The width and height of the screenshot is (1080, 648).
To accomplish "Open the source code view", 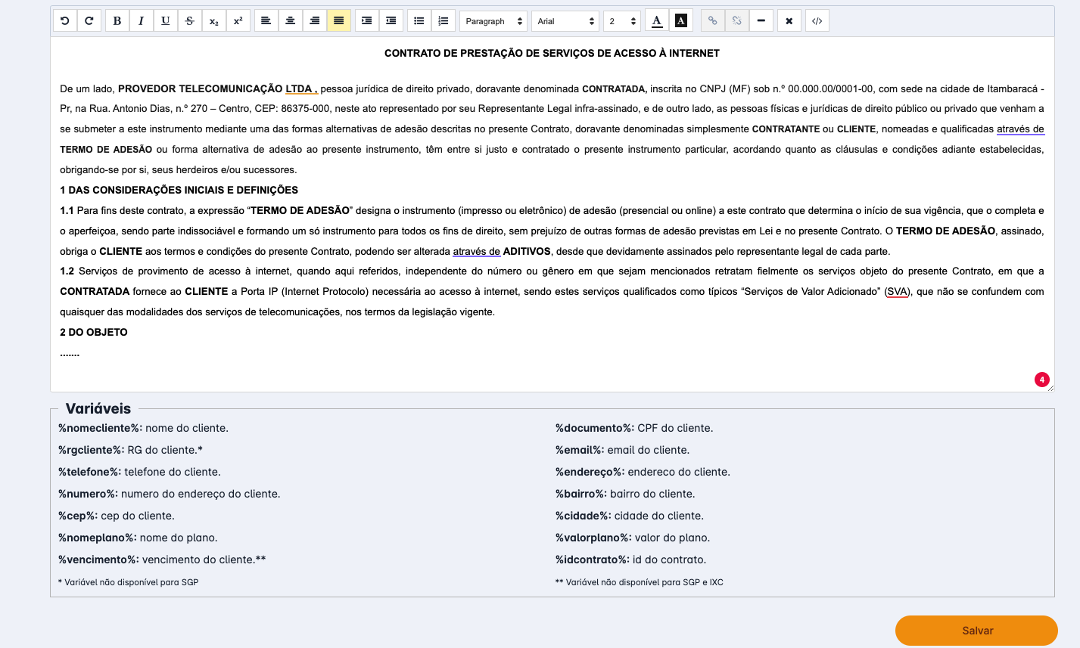I will point(817,21).
